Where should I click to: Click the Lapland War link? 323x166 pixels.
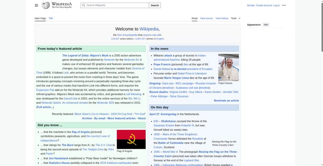[191, 160]
